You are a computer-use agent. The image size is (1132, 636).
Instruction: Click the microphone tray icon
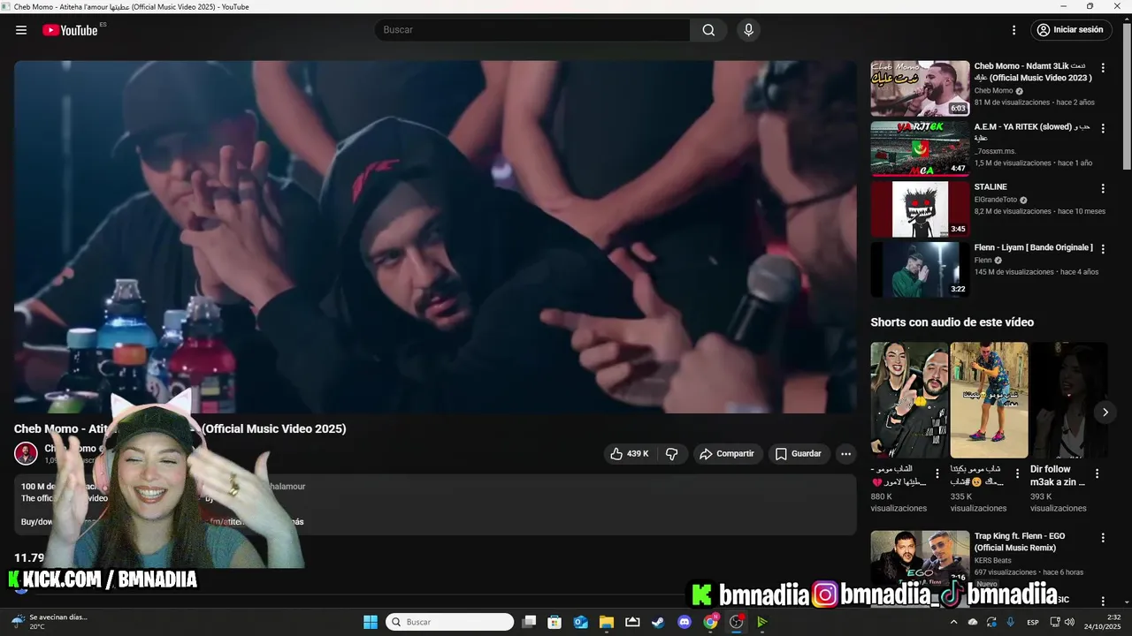pos(1010,622)
